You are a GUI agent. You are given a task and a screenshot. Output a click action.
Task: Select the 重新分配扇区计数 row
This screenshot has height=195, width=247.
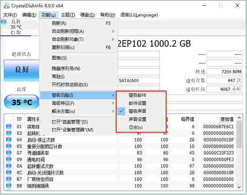tap(120, 146)
